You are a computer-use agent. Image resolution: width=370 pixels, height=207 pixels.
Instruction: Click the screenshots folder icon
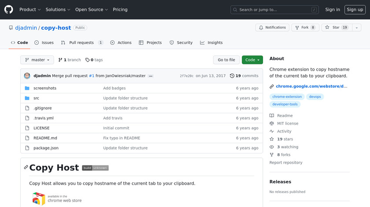(27, 88)
